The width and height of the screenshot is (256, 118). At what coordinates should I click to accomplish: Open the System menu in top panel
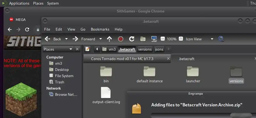click(53, 3)
